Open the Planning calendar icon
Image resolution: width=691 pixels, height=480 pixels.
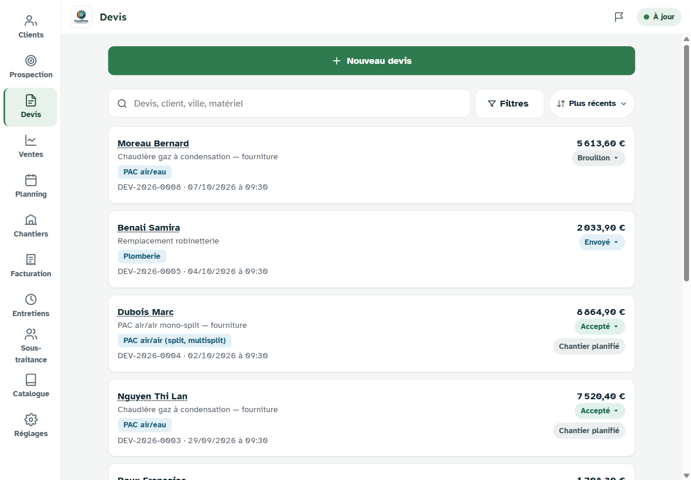(31, 180)
